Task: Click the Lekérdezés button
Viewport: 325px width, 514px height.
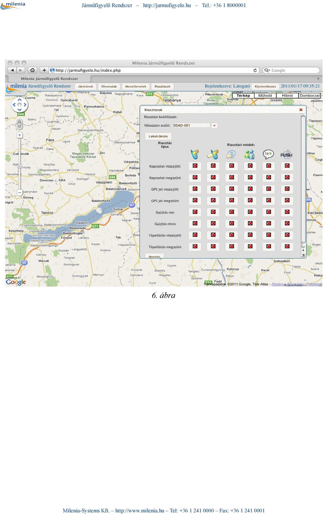Action: [x=158, y=136]
